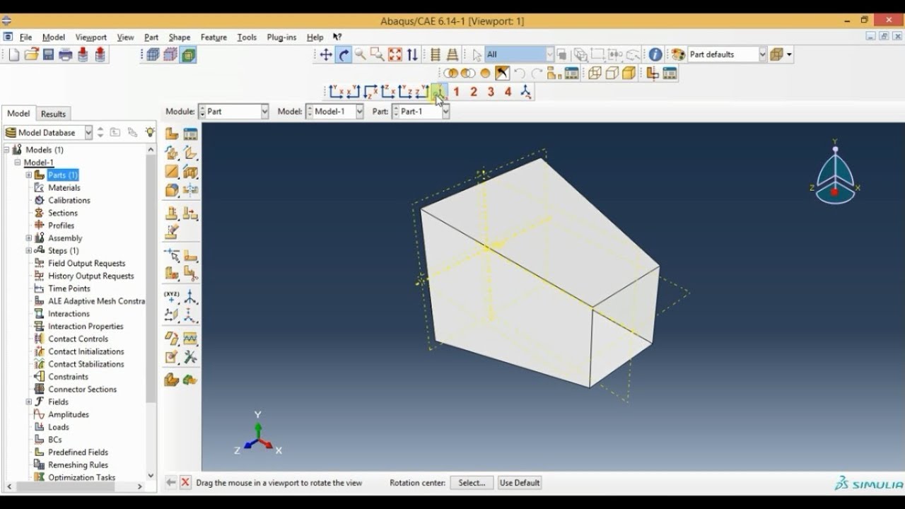Toggle wireframe render style

pyautogui.click(x=595, y=73)
